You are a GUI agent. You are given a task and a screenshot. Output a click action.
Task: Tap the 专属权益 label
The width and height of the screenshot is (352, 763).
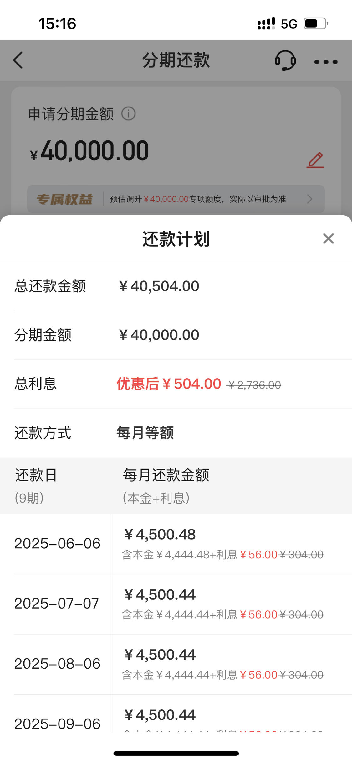pyautogui.click(x=64, y=199)
